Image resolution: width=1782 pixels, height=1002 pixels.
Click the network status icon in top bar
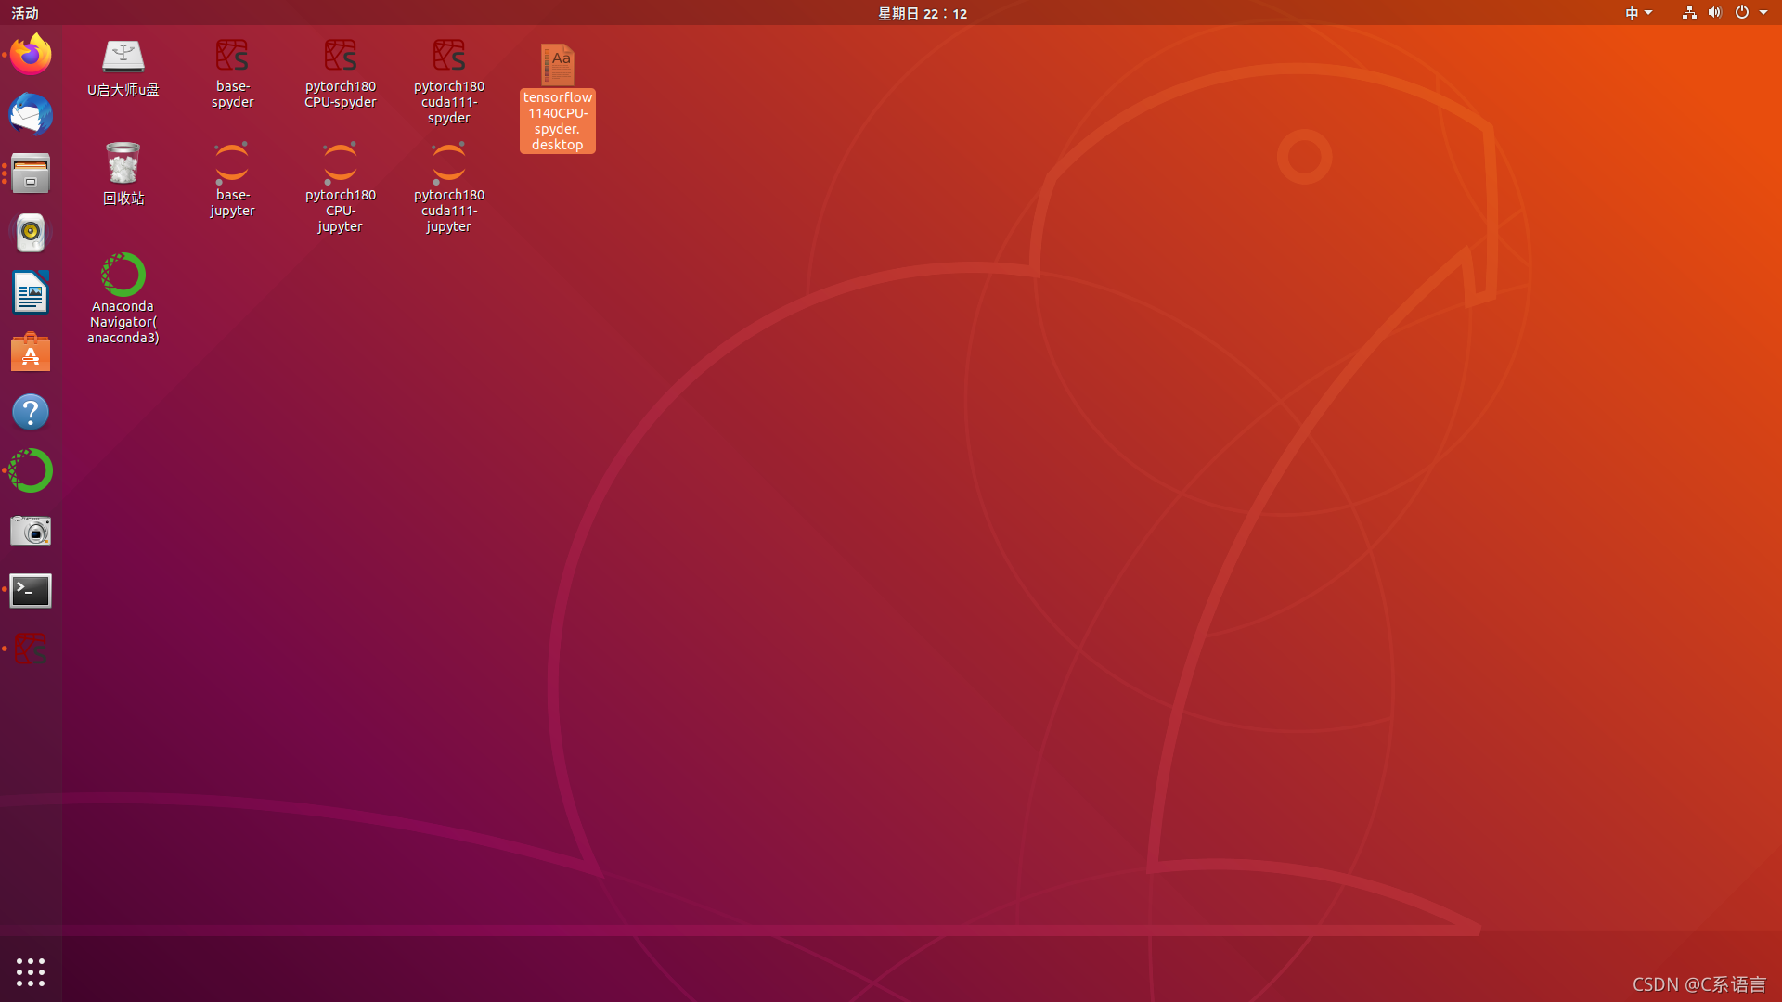coord(1689,13)
